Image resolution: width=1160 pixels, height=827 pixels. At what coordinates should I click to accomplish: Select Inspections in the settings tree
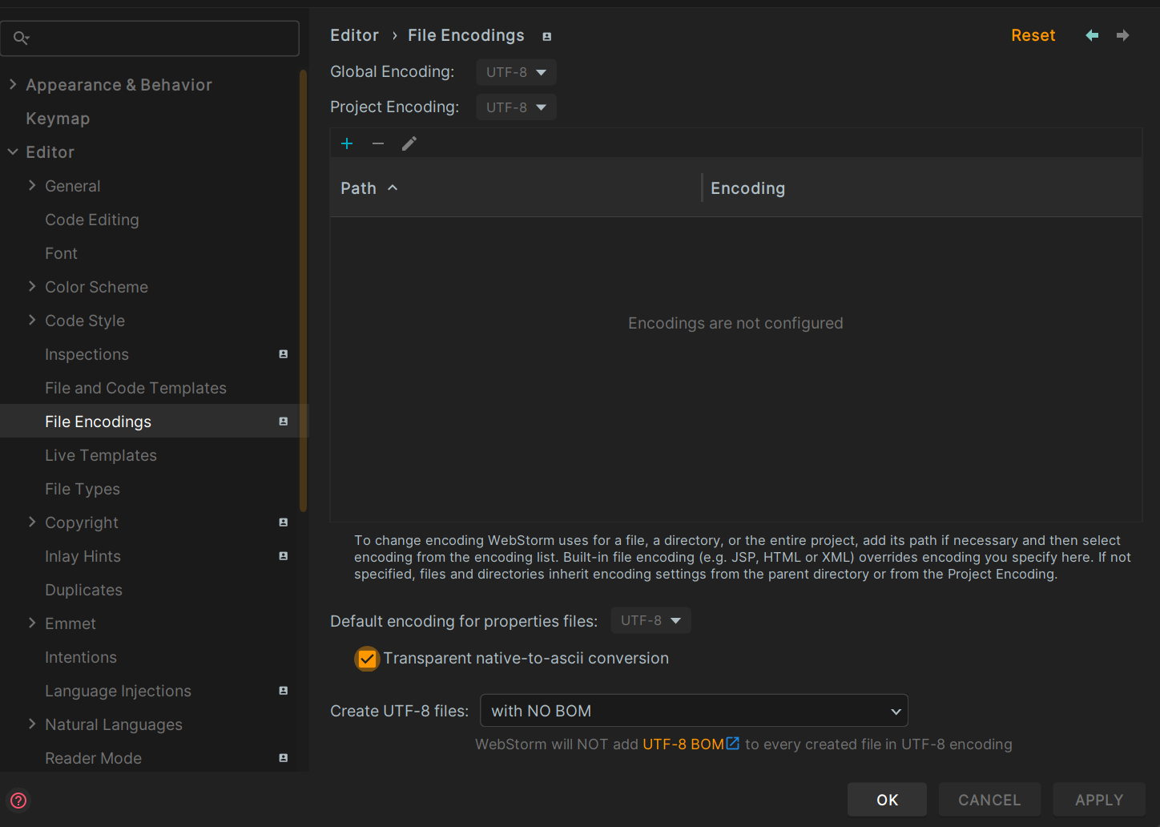tap(87, 354)
